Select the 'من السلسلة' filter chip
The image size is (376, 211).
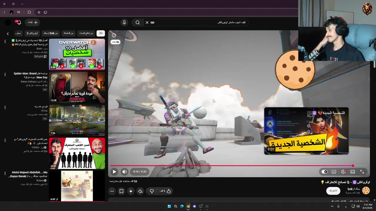point(68,33)
